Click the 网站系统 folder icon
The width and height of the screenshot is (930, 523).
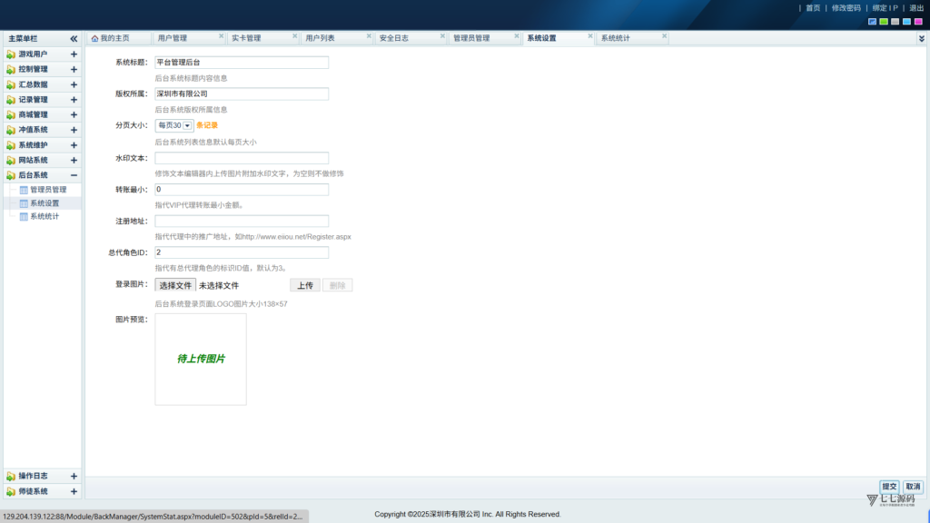(11, 160)
